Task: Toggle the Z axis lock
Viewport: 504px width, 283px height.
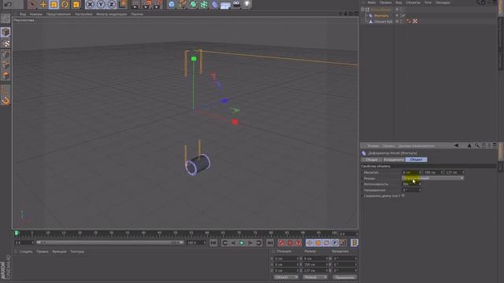Action: click(x=111, y=4)
